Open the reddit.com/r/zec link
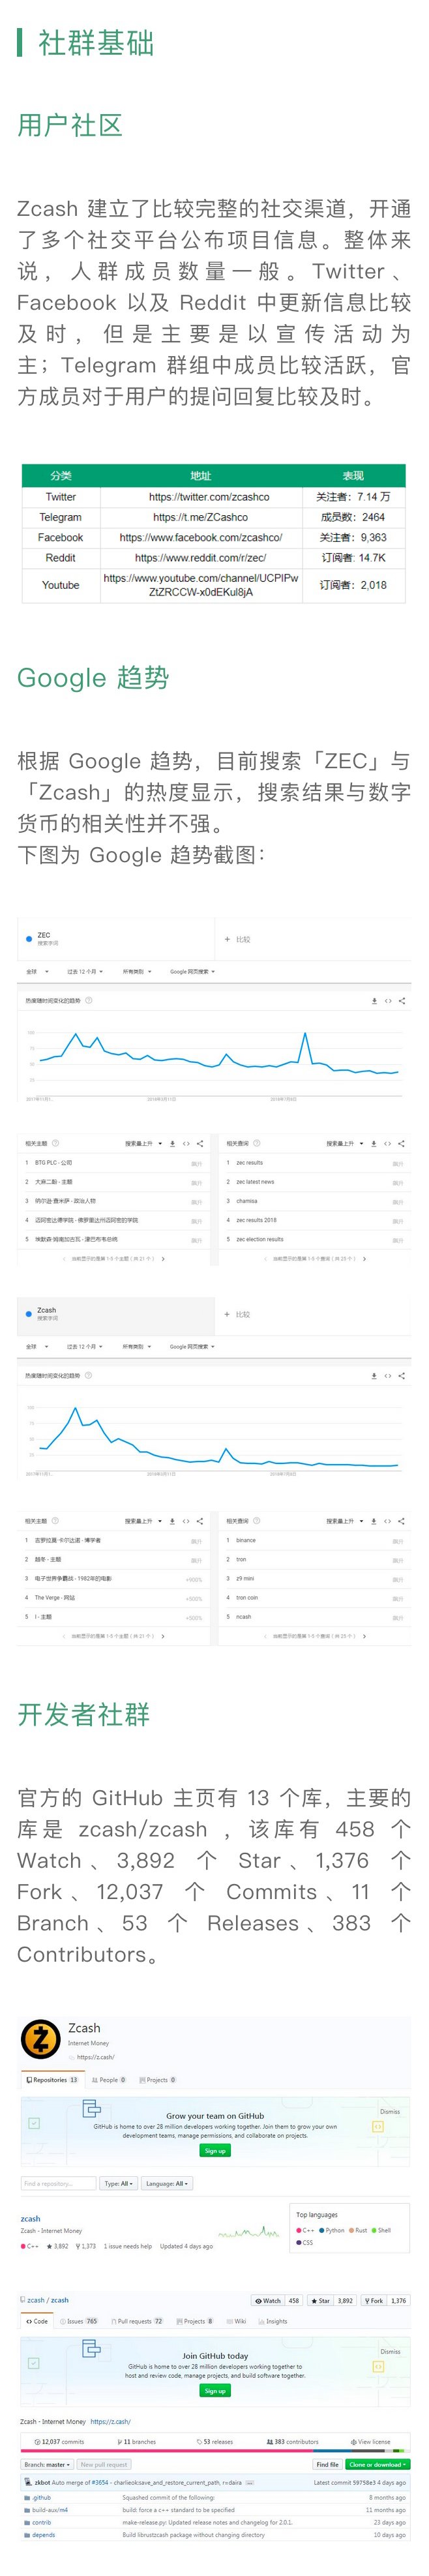 point(200,558)
